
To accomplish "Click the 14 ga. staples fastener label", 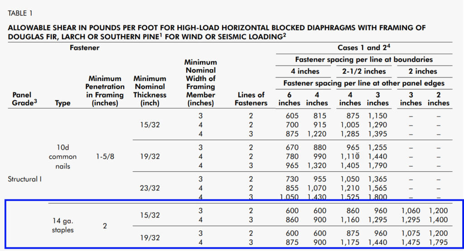I will 63,225.
